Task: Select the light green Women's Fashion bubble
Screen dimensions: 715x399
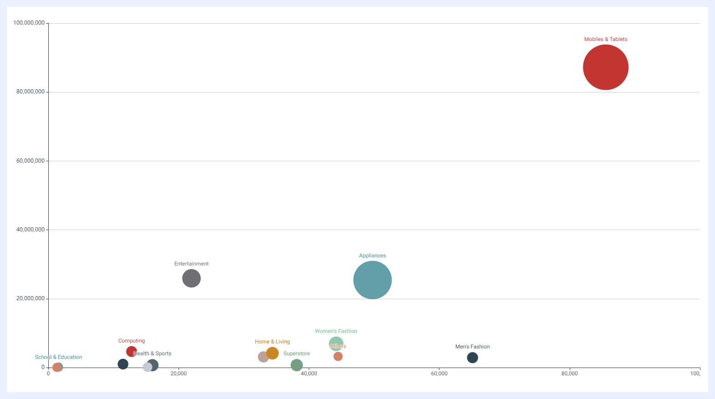Action: coord(336,344)
